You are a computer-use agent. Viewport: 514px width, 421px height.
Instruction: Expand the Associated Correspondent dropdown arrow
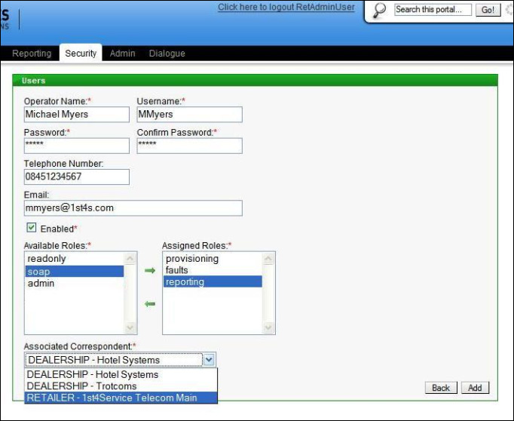pos(210,360)
